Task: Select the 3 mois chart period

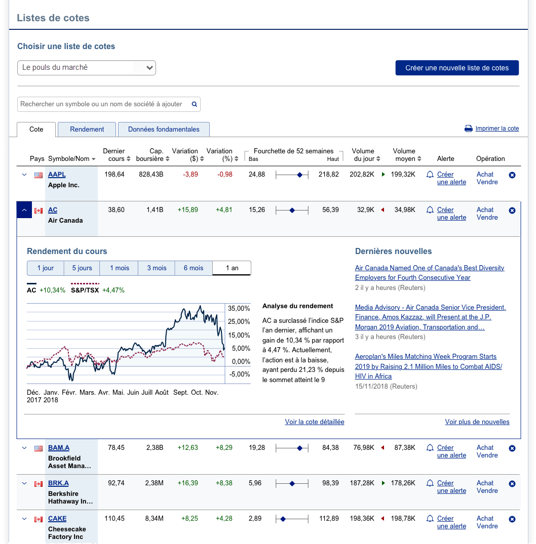Action: (x=157, y=268)
